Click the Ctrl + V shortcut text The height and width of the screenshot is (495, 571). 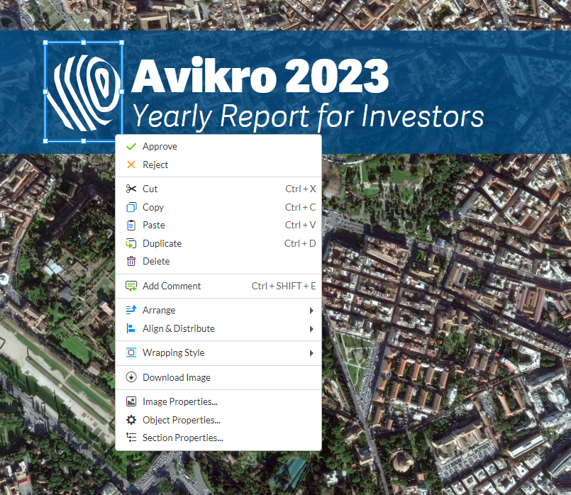click(301, 226)
